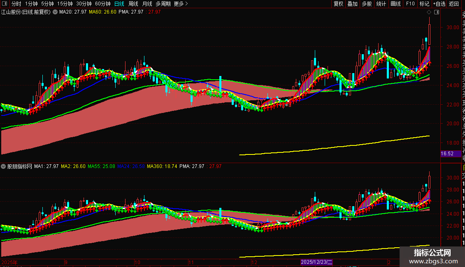The image size is (465, 267).
Task: Select the 日线 daily tab
Action: click(x=119, y=4)
